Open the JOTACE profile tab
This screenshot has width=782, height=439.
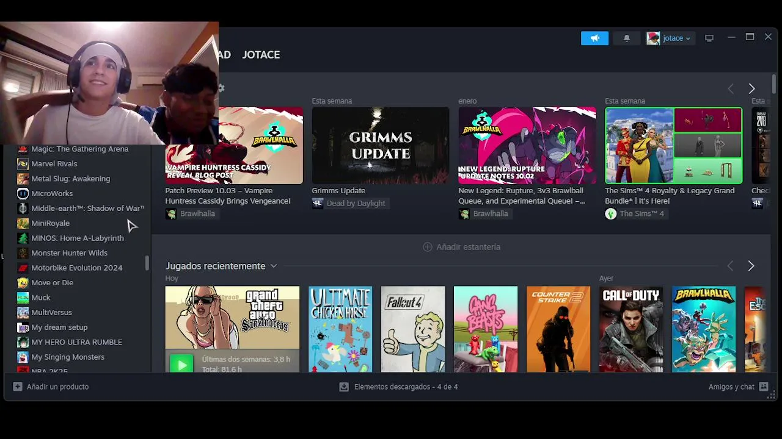tap(261, 54)
